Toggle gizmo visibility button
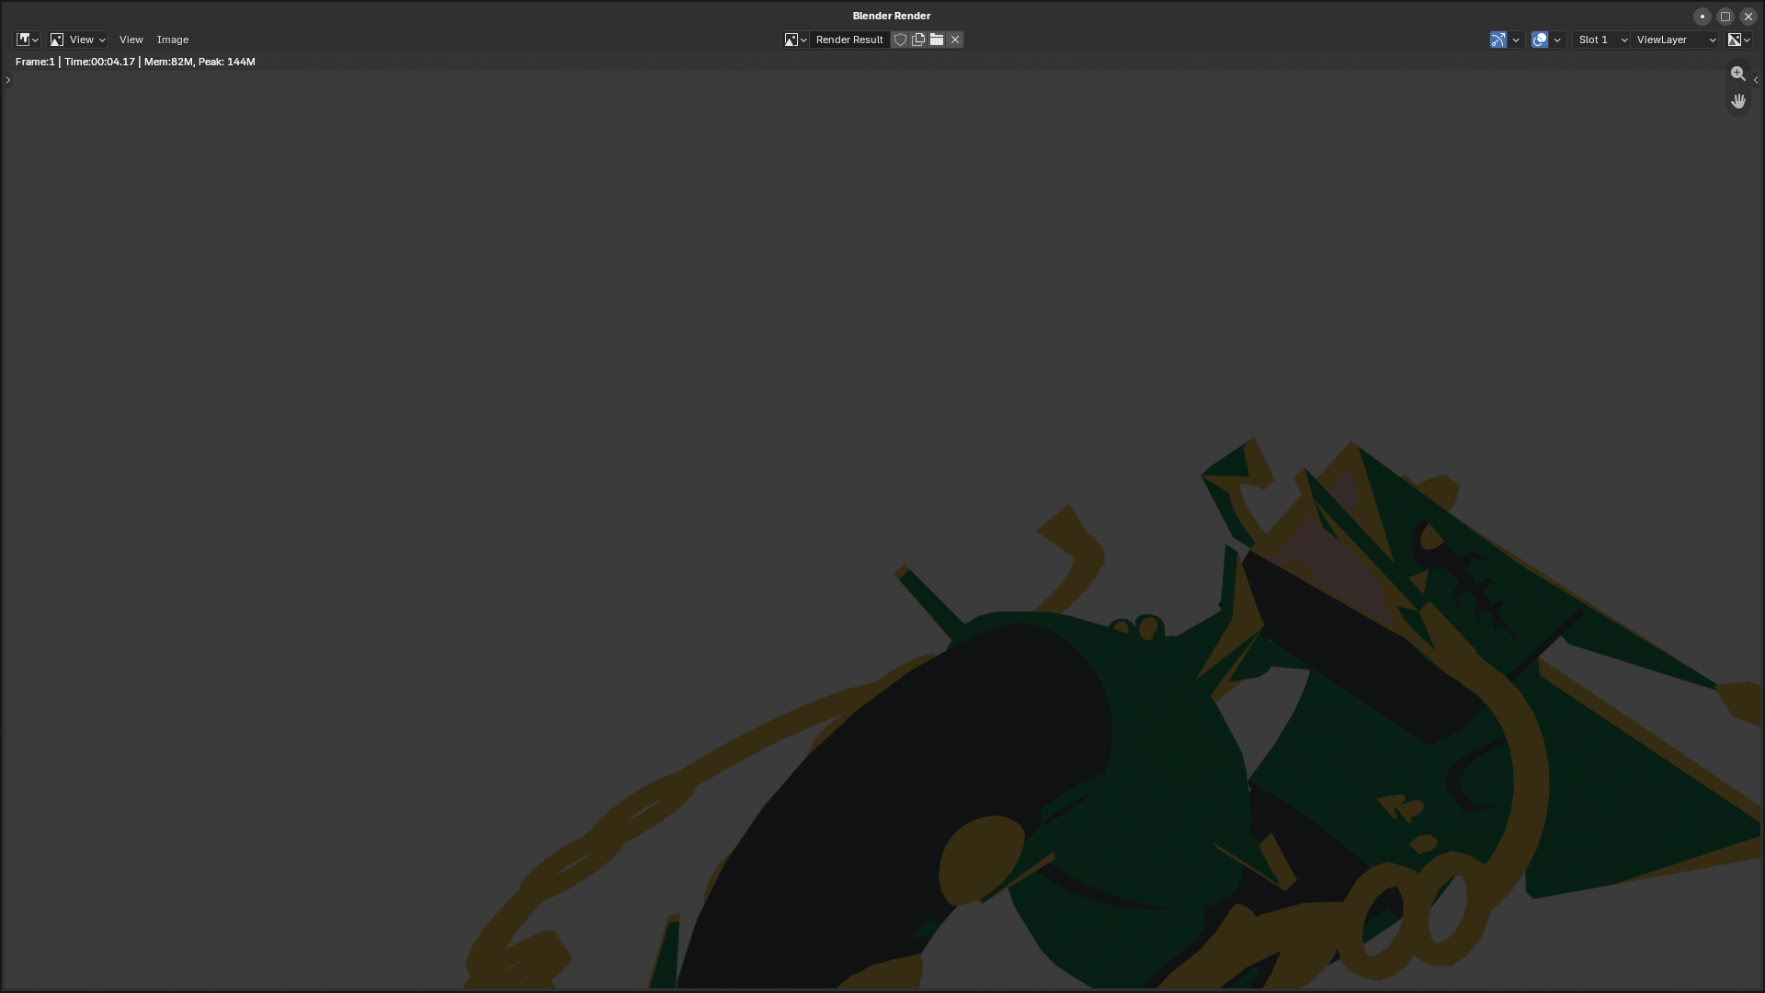 click(1498, 40)
